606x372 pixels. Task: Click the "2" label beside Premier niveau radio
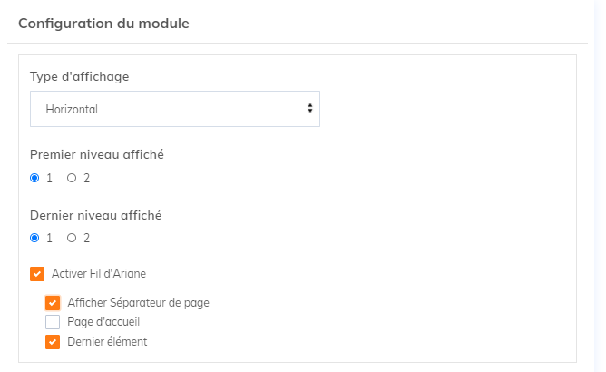tap(87, 178)
